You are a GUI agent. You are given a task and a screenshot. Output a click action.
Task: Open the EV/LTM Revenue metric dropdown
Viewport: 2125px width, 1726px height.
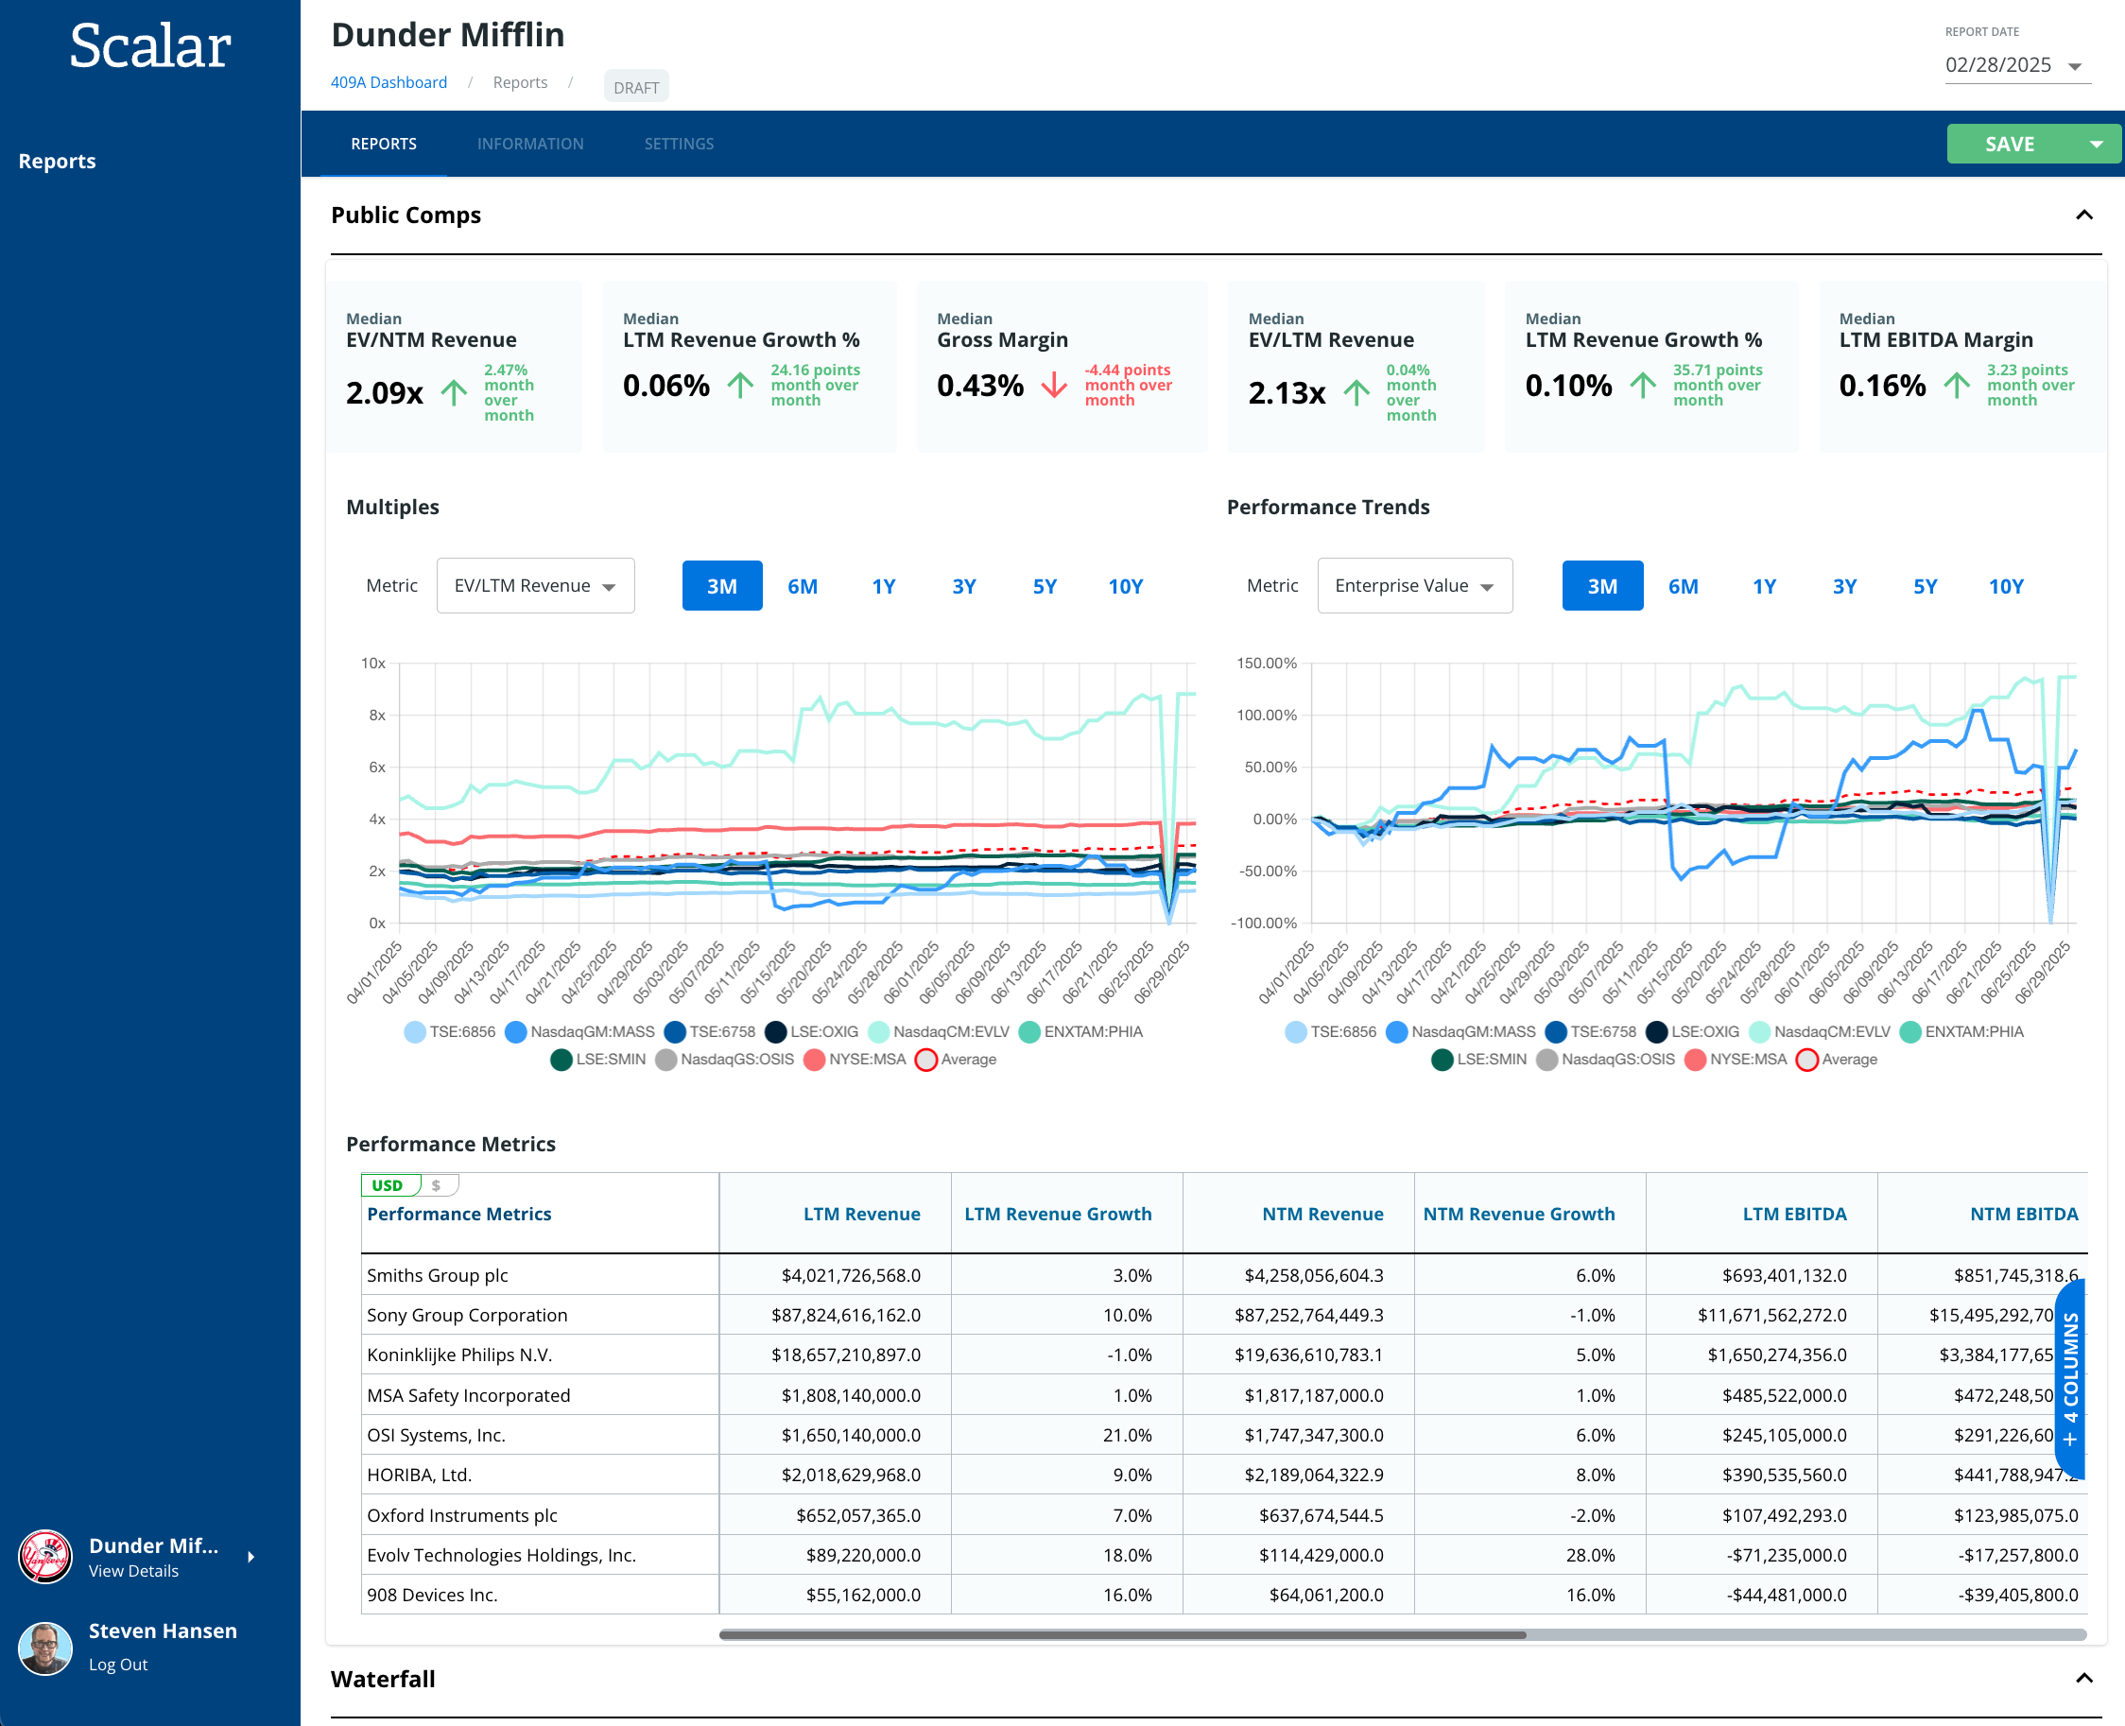click(x=535, y=587)
